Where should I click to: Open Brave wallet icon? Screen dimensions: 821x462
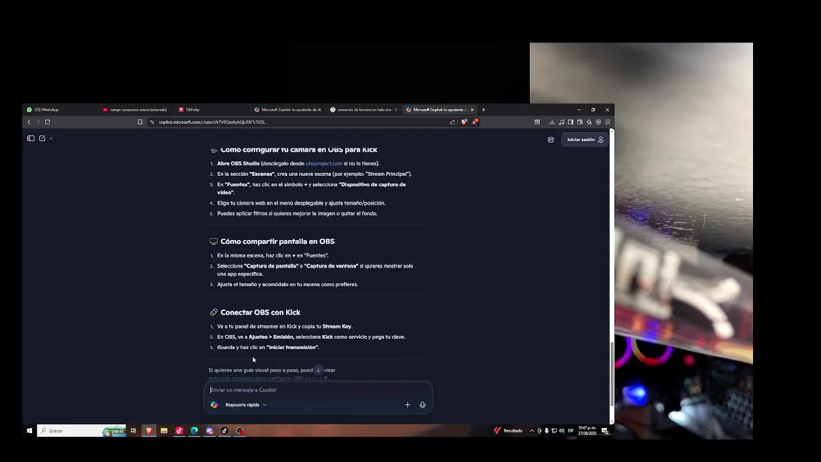point(580,122)
